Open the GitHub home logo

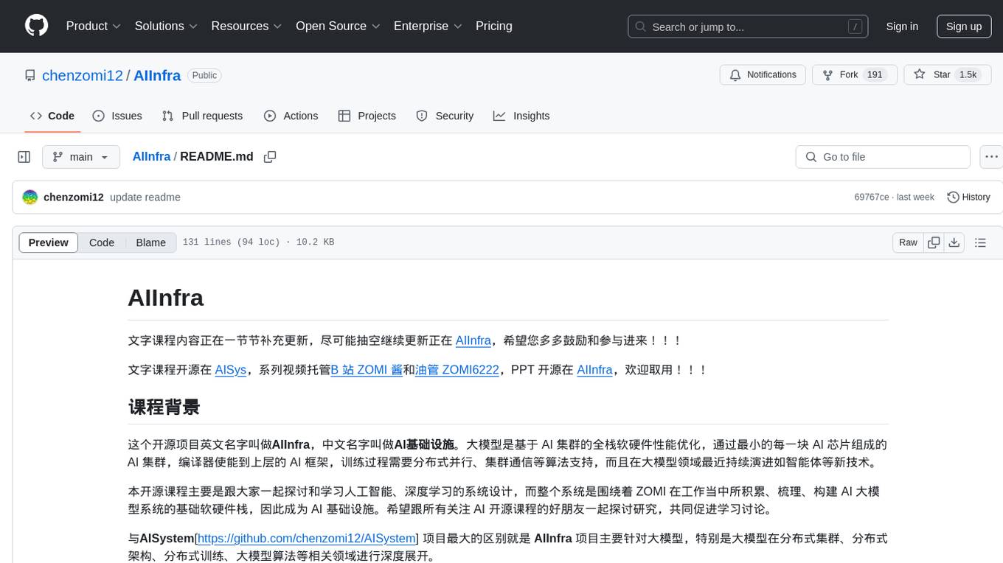click(36, 26)
